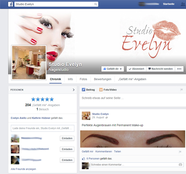Invite the first listed friend with Einladen
The width and height of the screenshot is (186, 174).
(x=67, y=138)
